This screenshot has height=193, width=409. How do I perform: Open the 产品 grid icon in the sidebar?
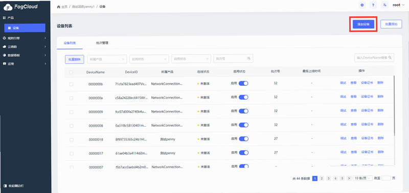pyautogui.click(x=4, y=18)
